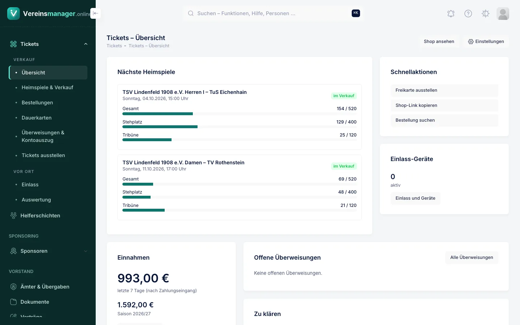This screenshot has height=325, width=520.
Task: Click the Ämter & Übergaben icon
Action: (x=13, y=287)
